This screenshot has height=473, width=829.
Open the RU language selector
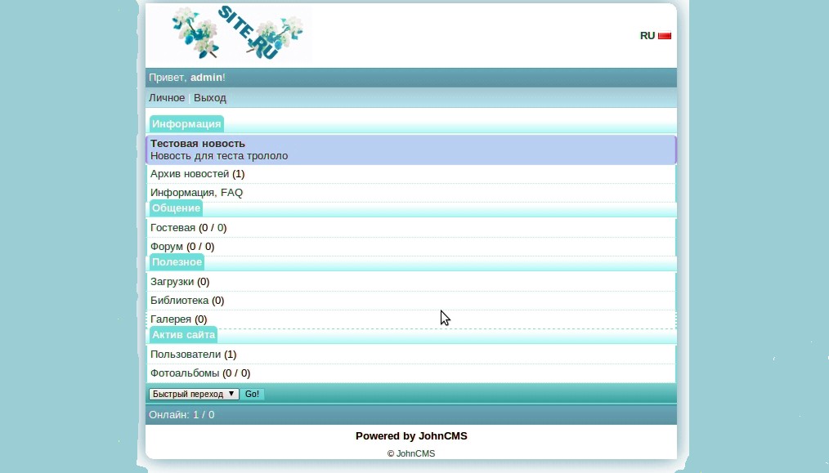click(648, 35)
